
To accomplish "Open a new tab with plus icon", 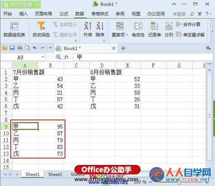I will click(x=123, y=48).
